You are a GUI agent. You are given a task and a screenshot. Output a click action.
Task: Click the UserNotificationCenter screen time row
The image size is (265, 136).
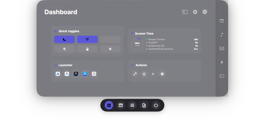pos(172,49)
